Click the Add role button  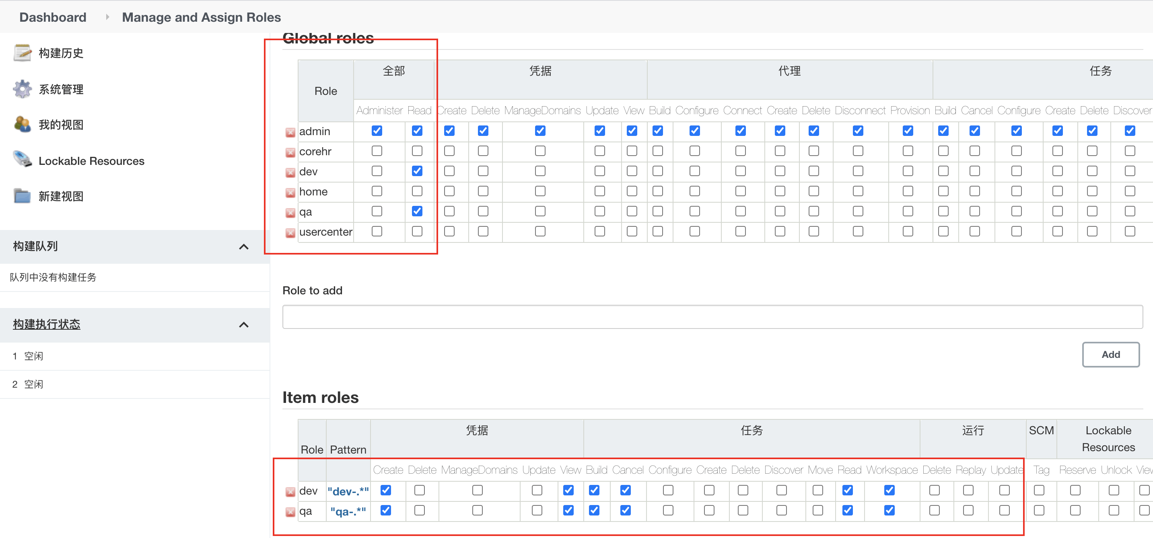(1110, 354)
